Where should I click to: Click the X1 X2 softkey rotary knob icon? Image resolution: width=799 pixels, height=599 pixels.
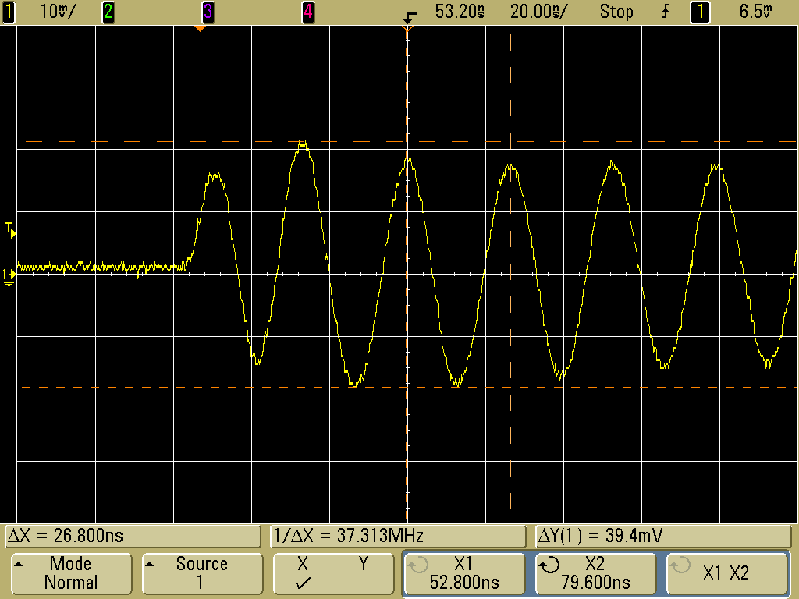pyautogui.click(x=680, y=565)
